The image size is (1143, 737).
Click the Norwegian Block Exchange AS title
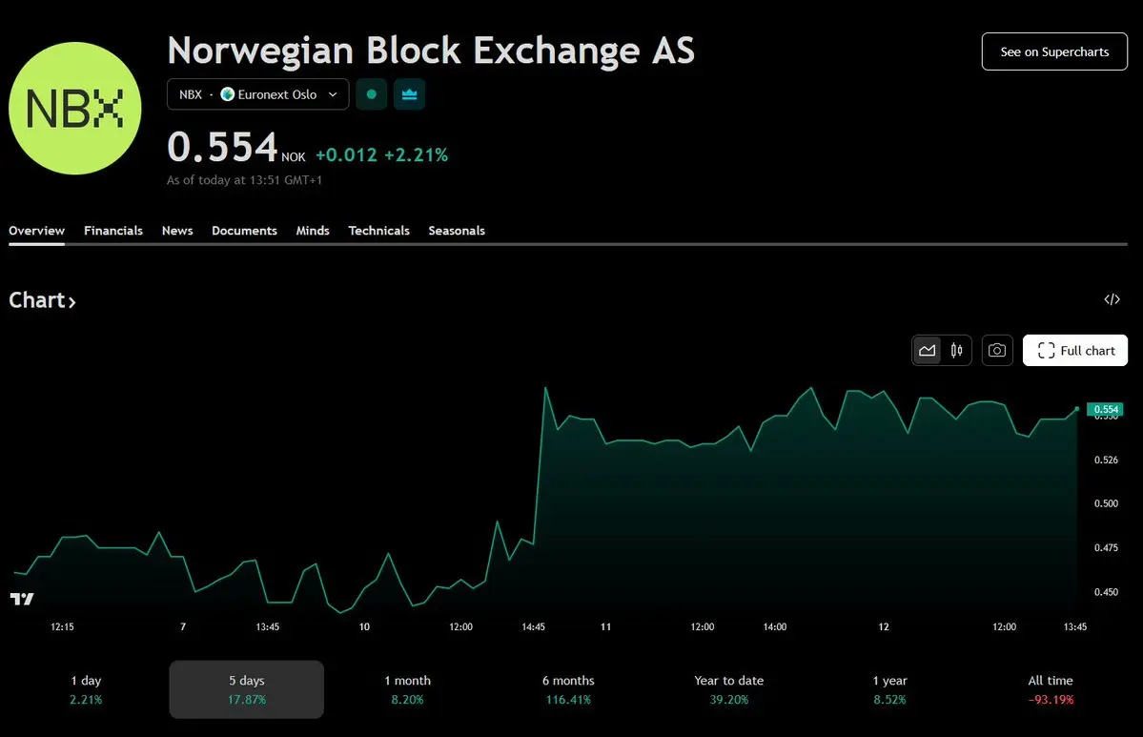coord(431,51)
